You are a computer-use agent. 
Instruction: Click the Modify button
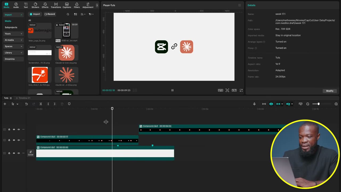(330, 91)
